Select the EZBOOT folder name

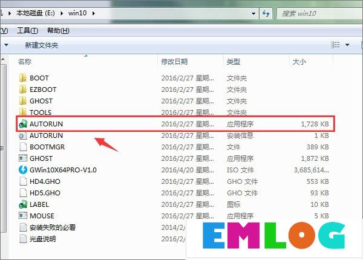pos(43,89)
